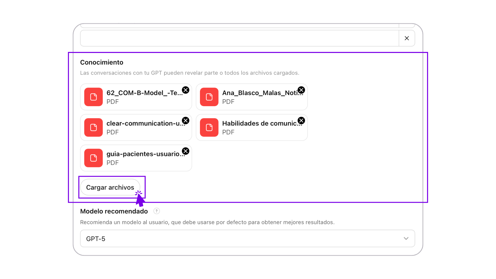Click the red PDF icon of Ana_Blasco_Malas_Noti
Viewport: 496px width, 279px height.
(209, 97)
